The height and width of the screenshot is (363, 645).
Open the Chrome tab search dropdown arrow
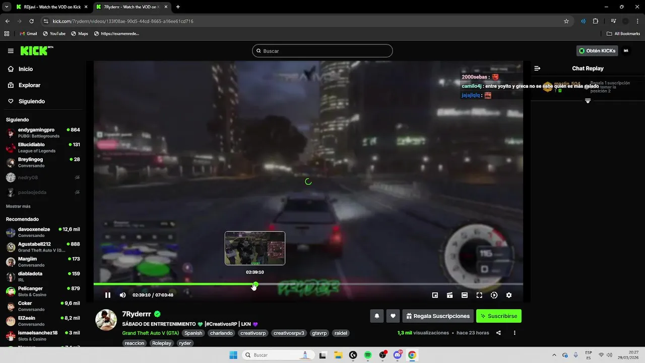7,7
